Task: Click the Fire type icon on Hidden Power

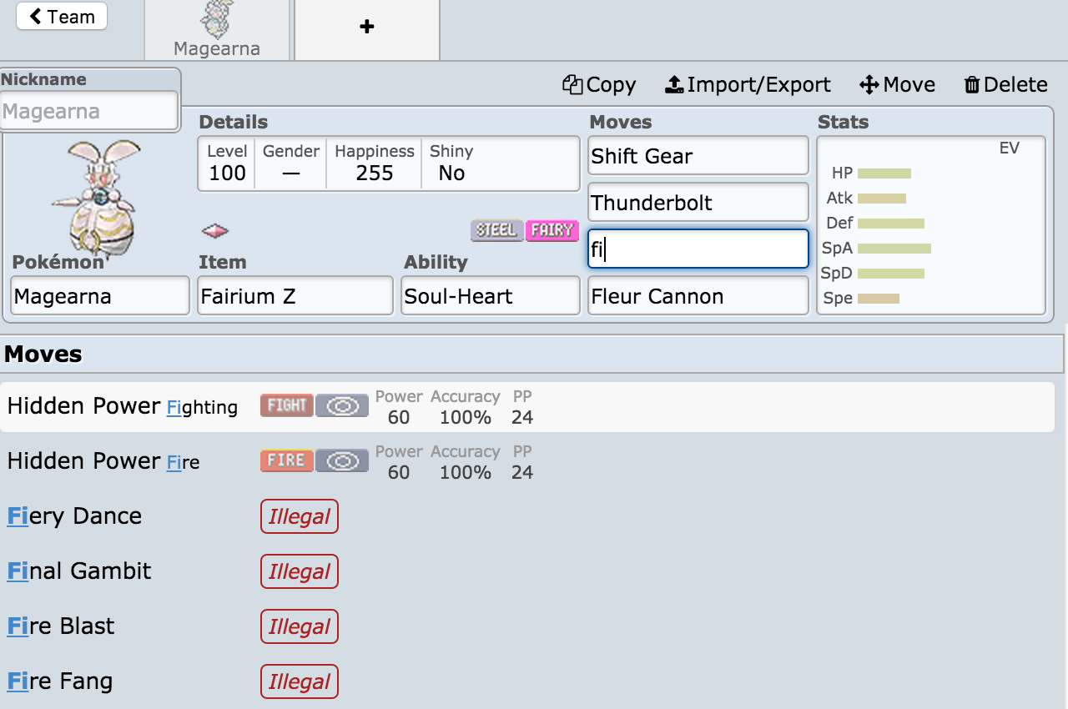Action: click(286, 461)
